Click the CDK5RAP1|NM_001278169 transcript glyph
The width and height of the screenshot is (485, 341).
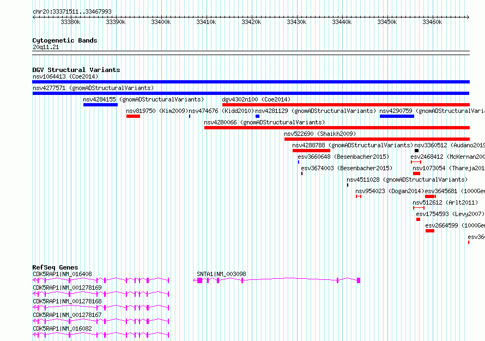(x=101, y=294)
